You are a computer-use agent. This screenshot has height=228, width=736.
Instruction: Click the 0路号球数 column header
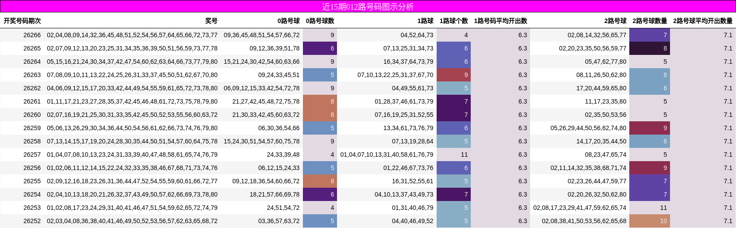pos(320,21)
